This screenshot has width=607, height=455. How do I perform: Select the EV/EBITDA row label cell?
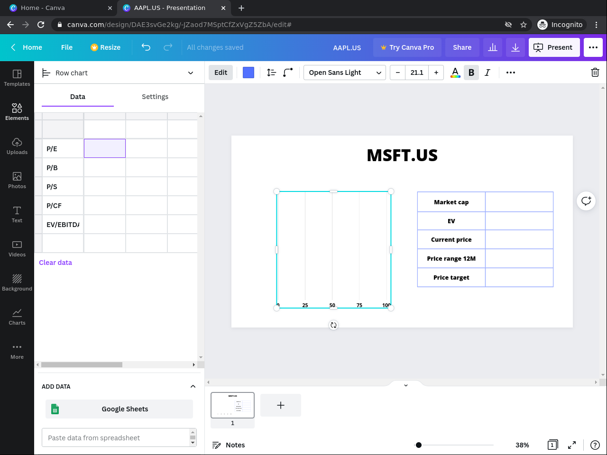coord(63,224)
